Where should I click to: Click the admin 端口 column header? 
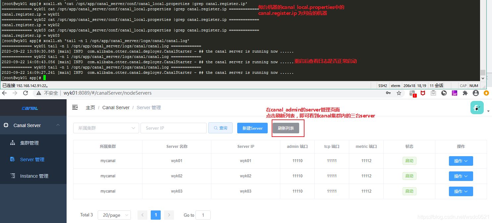298,147
